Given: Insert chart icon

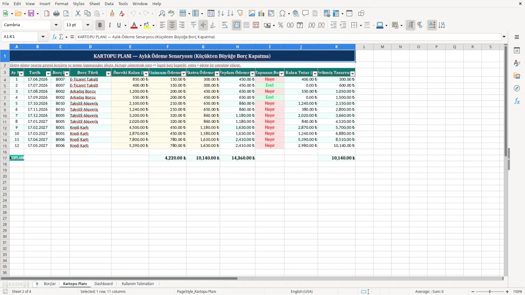Looking at the screenshot, I should click(x=262, y=14).
